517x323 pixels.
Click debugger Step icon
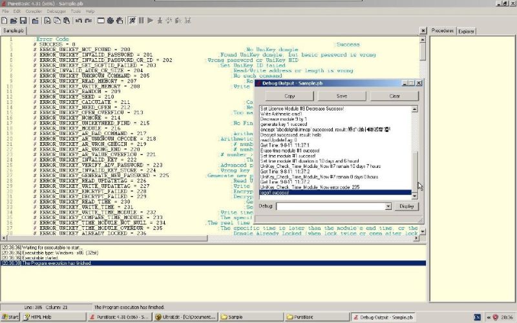coord(160,21)
